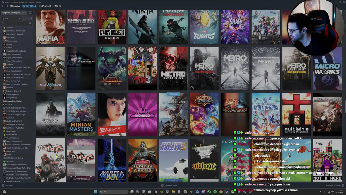Viewport: 346px width, 195px height.
Task: Click the Brotato game icon in the list
Action: point(4,44)
